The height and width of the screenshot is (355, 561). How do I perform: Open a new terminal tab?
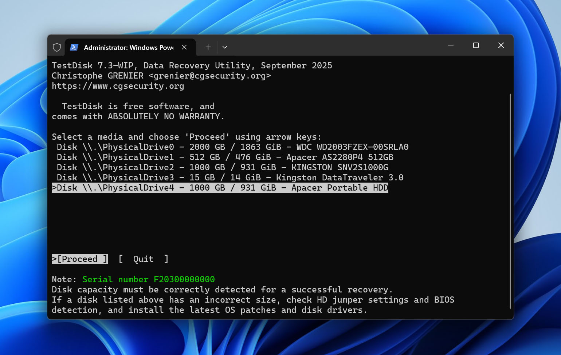[208, 47]
